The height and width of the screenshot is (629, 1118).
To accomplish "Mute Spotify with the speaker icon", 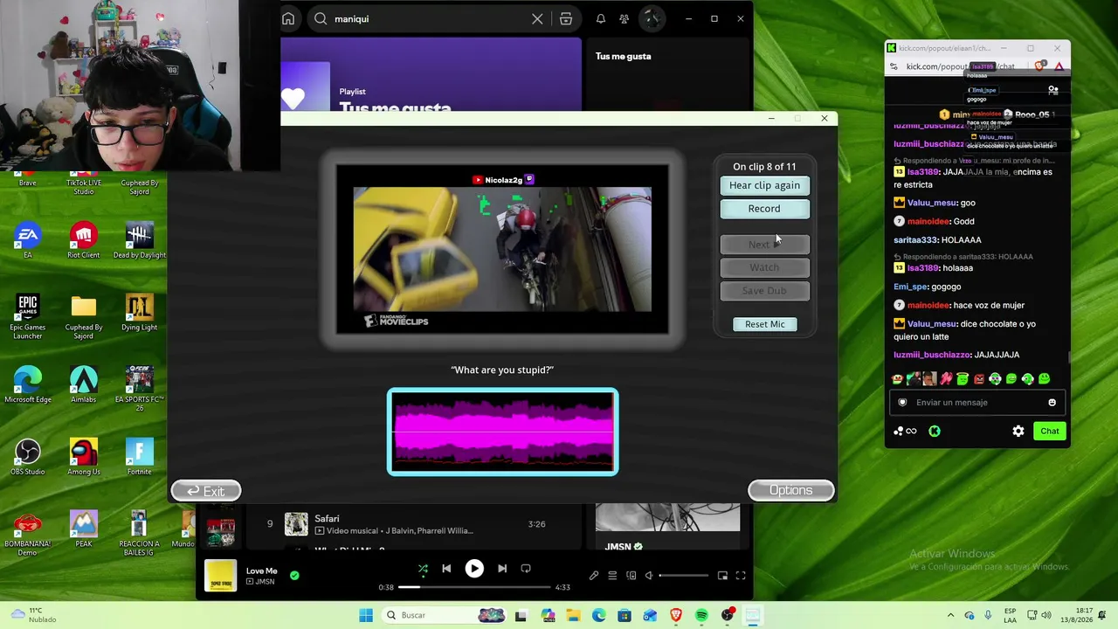I will [648, 576].
